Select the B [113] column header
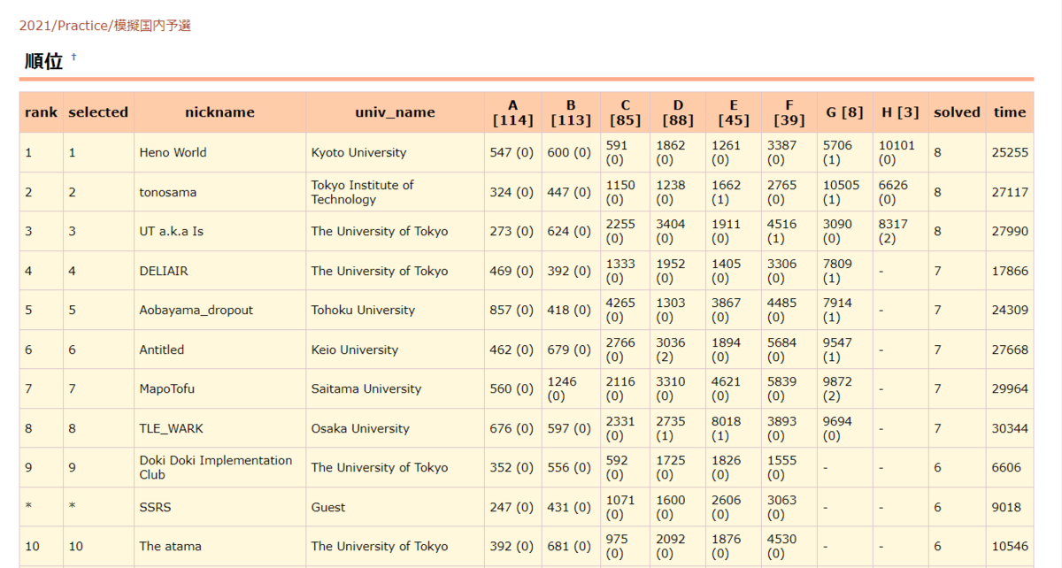 [571, 112]
